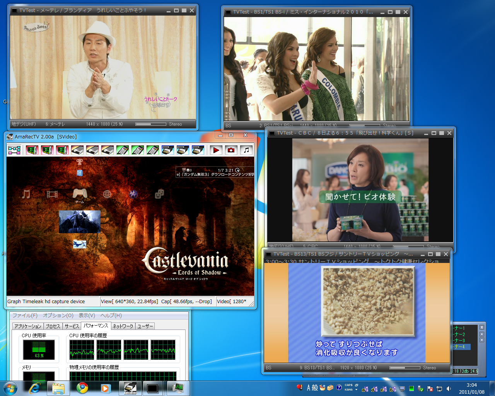Click the music note audio icon in AmaRecTV
Image resolution: width=495 pixels, height=396 pixels.
pyautogui.click(x=246, y=150)
